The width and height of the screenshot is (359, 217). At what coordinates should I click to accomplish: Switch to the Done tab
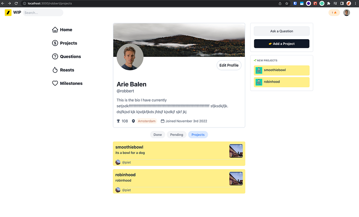point(158,135)
